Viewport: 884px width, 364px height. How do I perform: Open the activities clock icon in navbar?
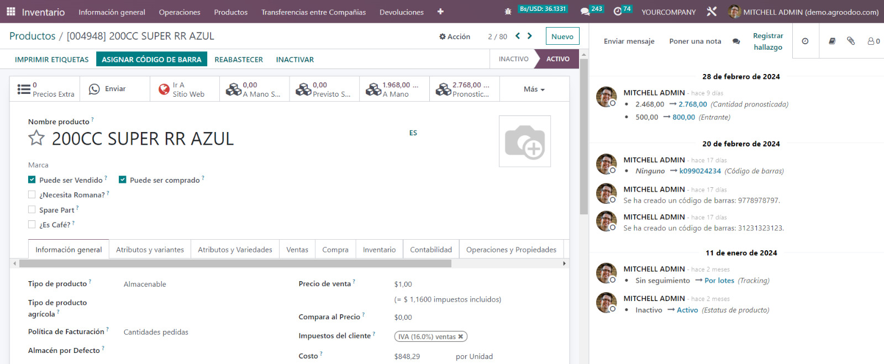point(618,12)
